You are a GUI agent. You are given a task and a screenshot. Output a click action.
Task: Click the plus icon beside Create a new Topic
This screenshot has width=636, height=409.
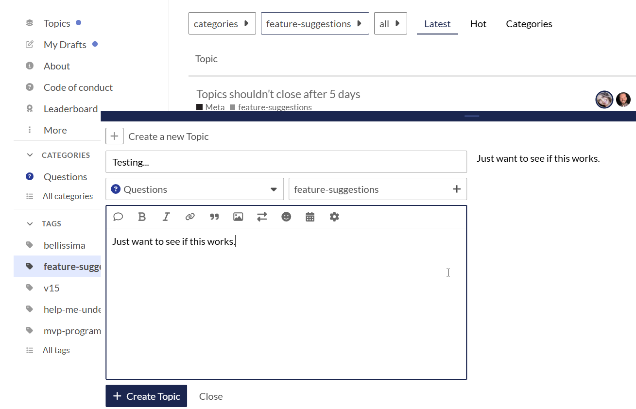coord(115,136)
